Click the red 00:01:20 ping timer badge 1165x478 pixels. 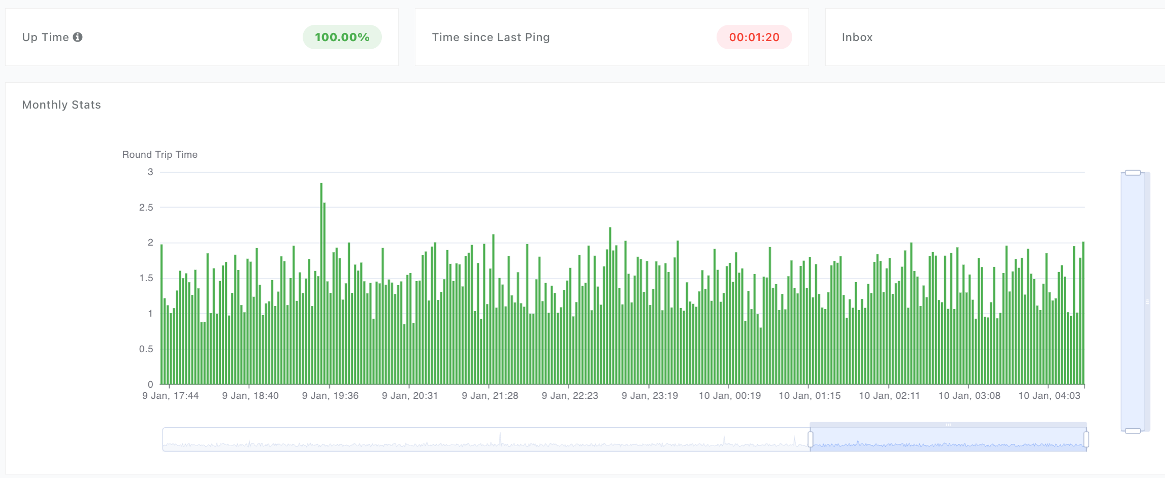click(754, 37)
